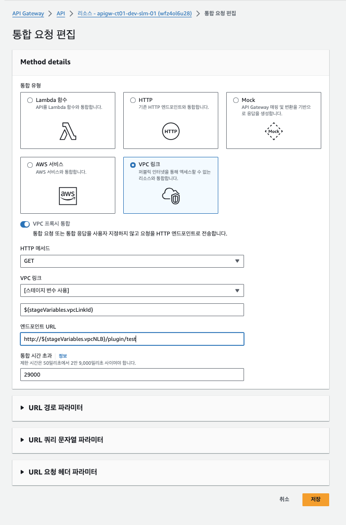The image size is (346, 525).
Task: Click the AWS logo icon
Action: click(68, 196)
